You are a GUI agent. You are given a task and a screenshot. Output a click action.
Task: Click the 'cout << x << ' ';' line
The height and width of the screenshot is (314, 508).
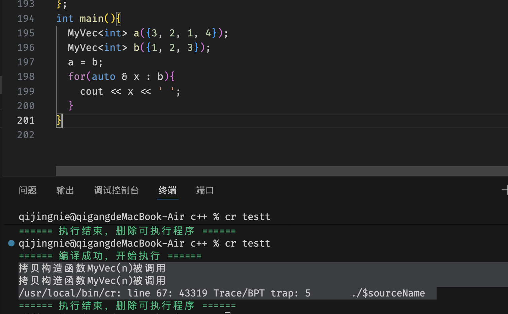pyautogui.click(x=130, y=91)
